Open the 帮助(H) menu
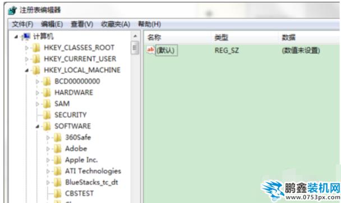 (149, 24)
